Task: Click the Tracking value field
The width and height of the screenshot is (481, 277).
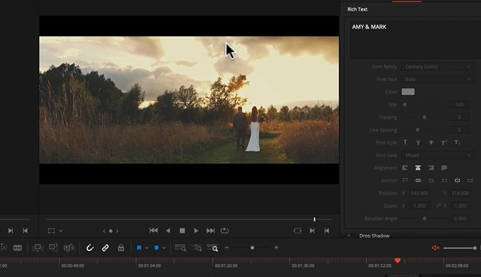Action: coord(459,117)
